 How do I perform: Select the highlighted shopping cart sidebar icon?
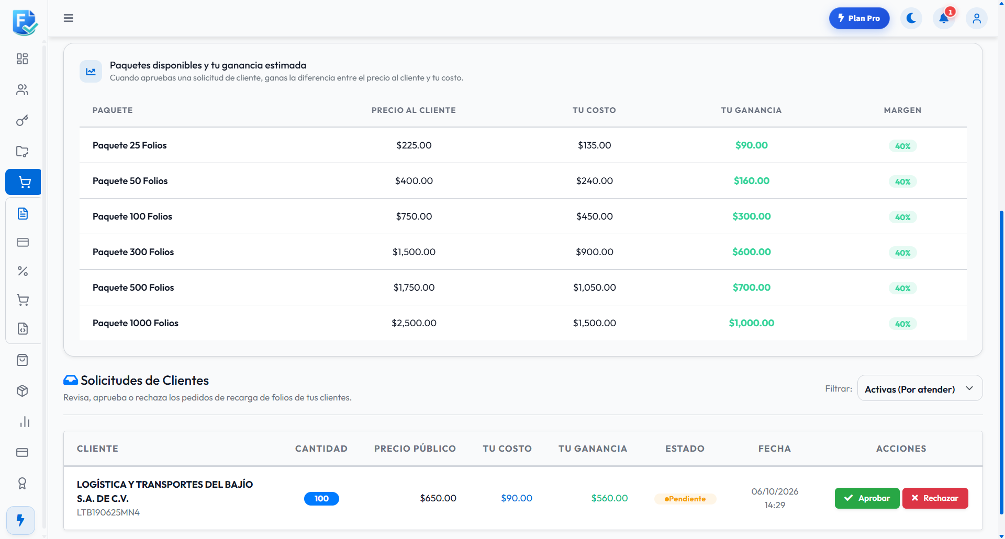pyautogui.click(x=24, y=182)
